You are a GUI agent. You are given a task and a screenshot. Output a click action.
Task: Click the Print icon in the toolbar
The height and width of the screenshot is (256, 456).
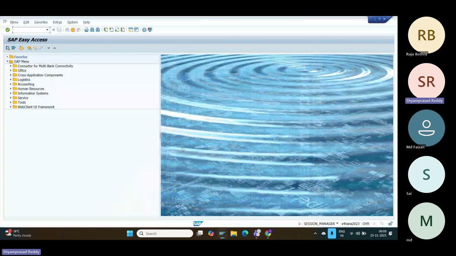[86, 30]
